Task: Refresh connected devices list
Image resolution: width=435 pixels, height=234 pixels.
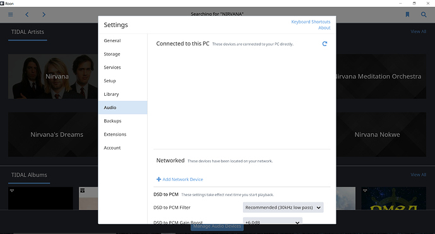Action: (x=325, y=44)
